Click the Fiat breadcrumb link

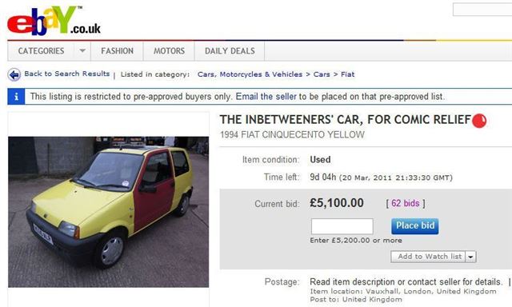347,74
